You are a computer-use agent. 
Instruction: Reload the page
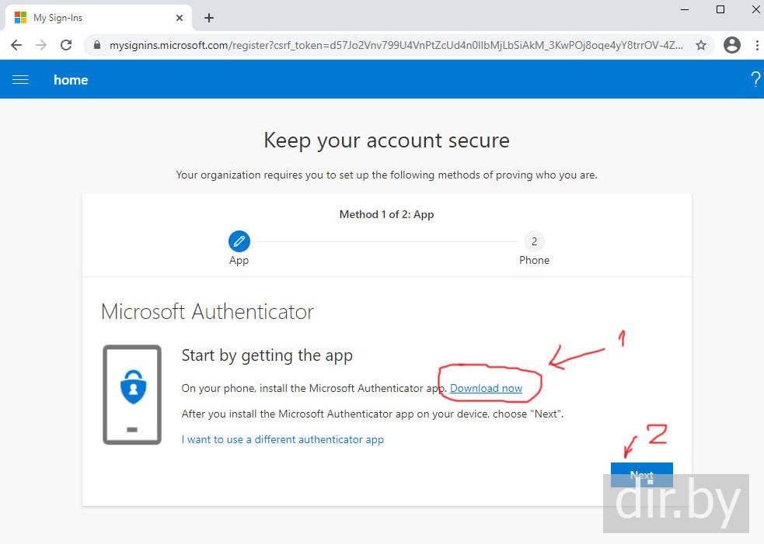point(66,45)
